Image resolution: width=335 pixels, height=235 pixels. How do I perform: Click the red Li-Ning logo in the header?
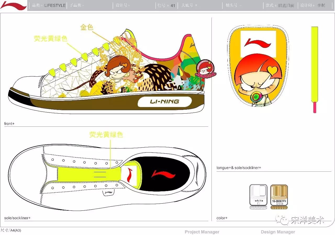point(13,5)
